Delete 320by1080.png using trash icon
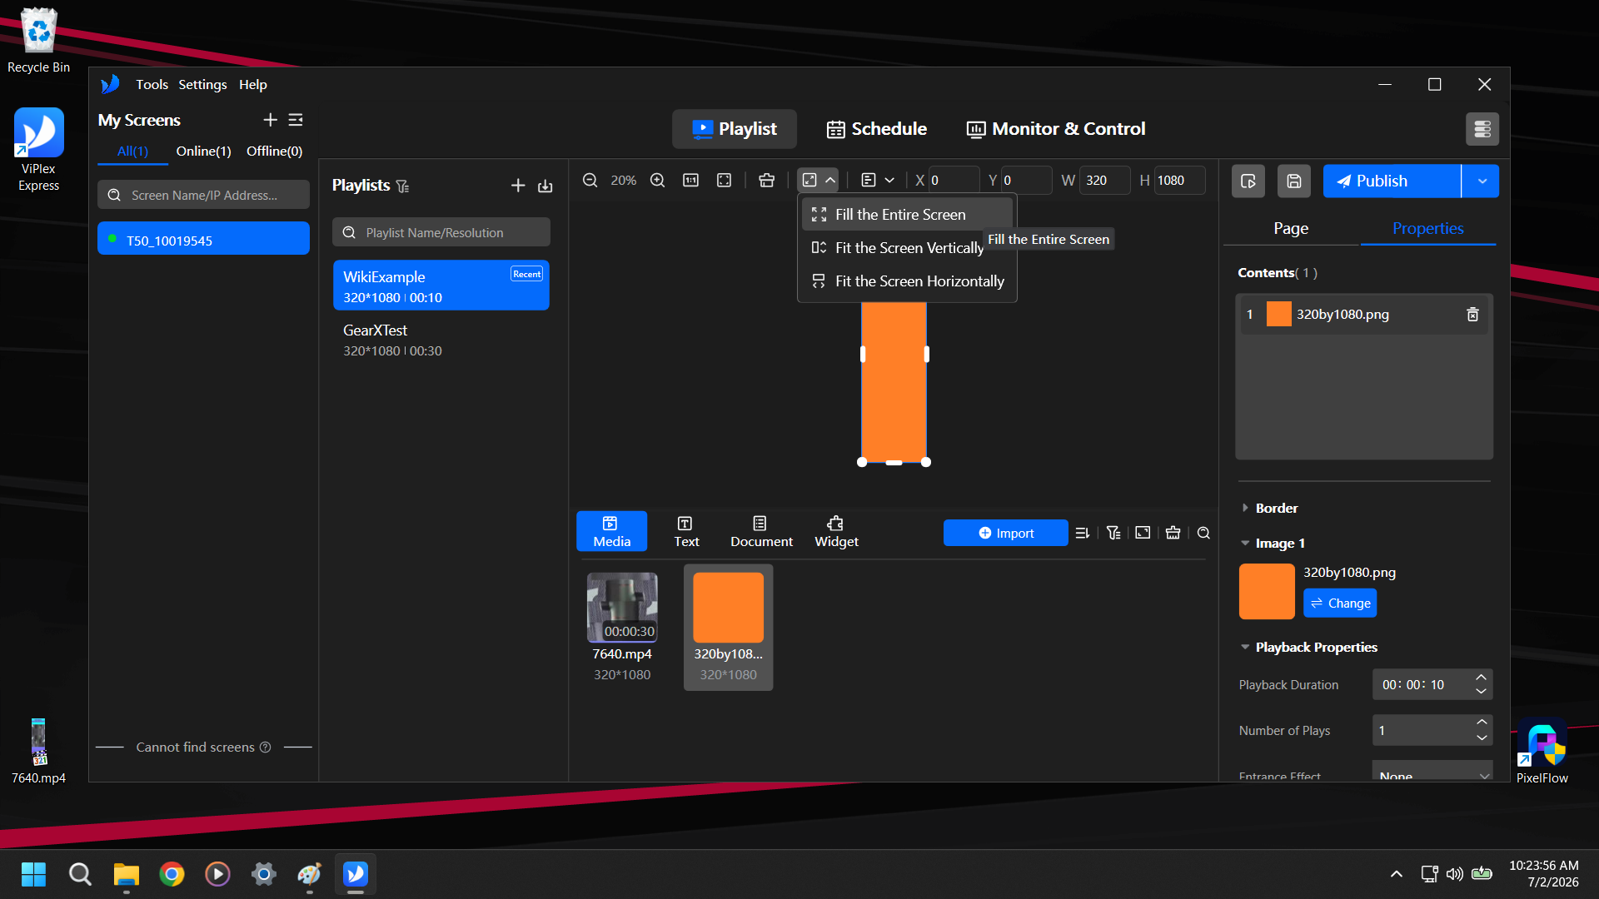The image size is (1599, 899). (x=1472, y=315)
